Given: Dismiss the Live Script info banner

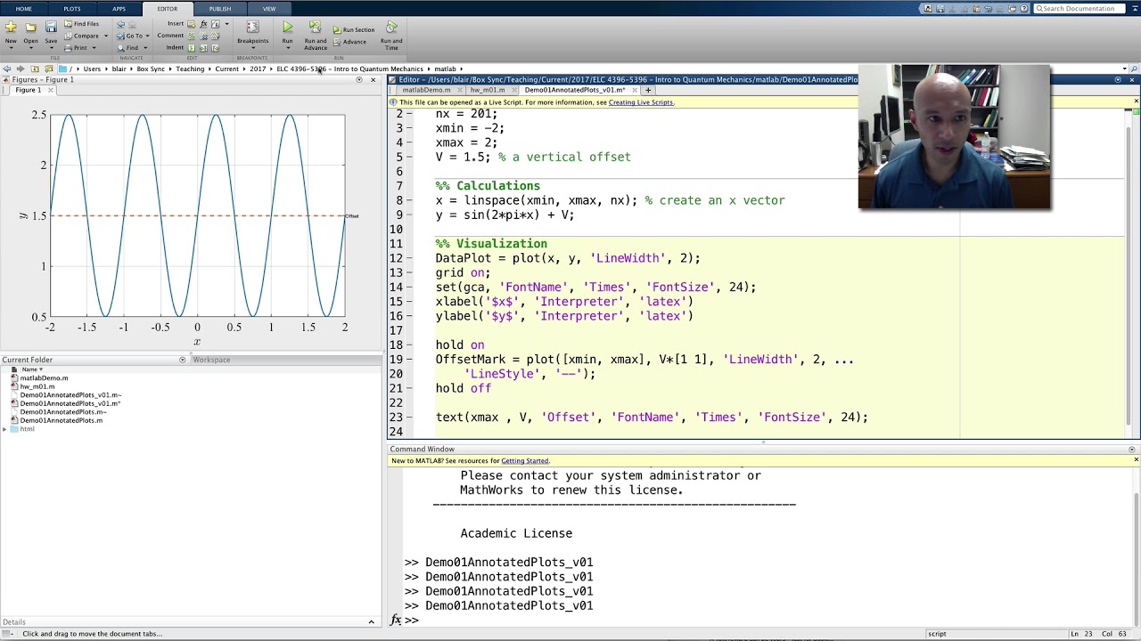Looking at the screenshot, I should click(x=1136, y=101).
